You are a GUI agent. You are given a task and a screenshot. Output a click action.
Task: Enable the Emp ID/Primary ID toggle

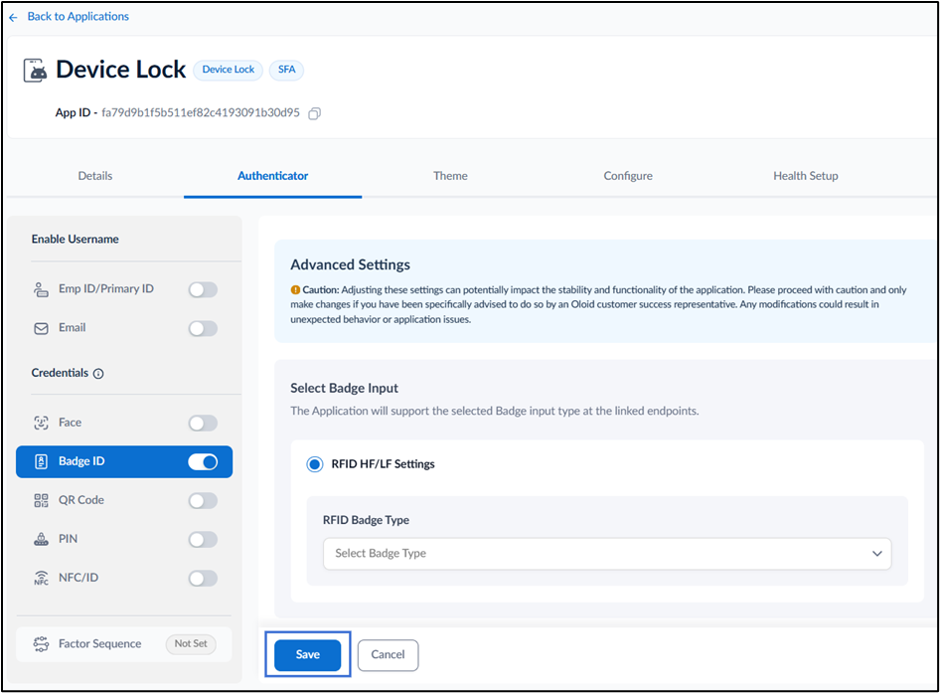point(203,289)
